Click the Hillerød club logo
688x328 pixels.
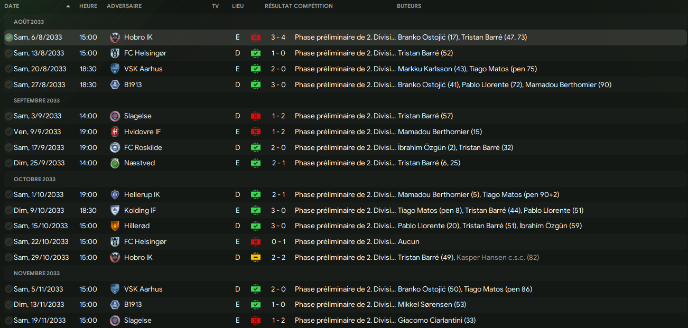115,226
